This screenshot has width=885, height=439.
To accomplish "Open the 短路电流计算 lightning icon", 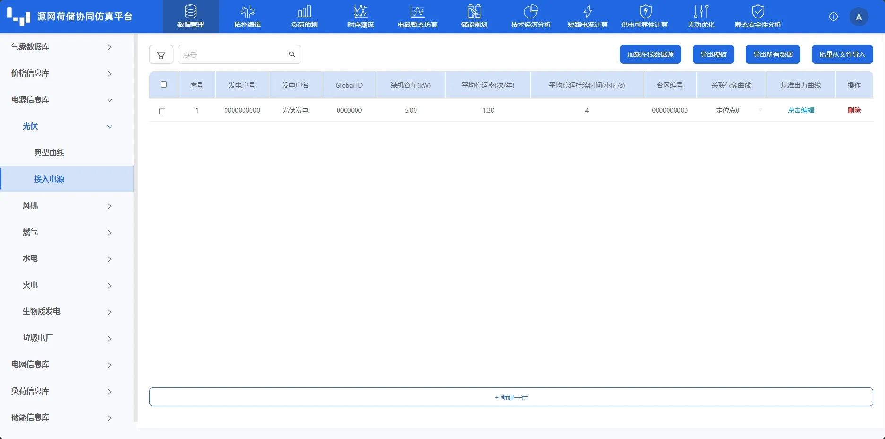I will (588, 11).
